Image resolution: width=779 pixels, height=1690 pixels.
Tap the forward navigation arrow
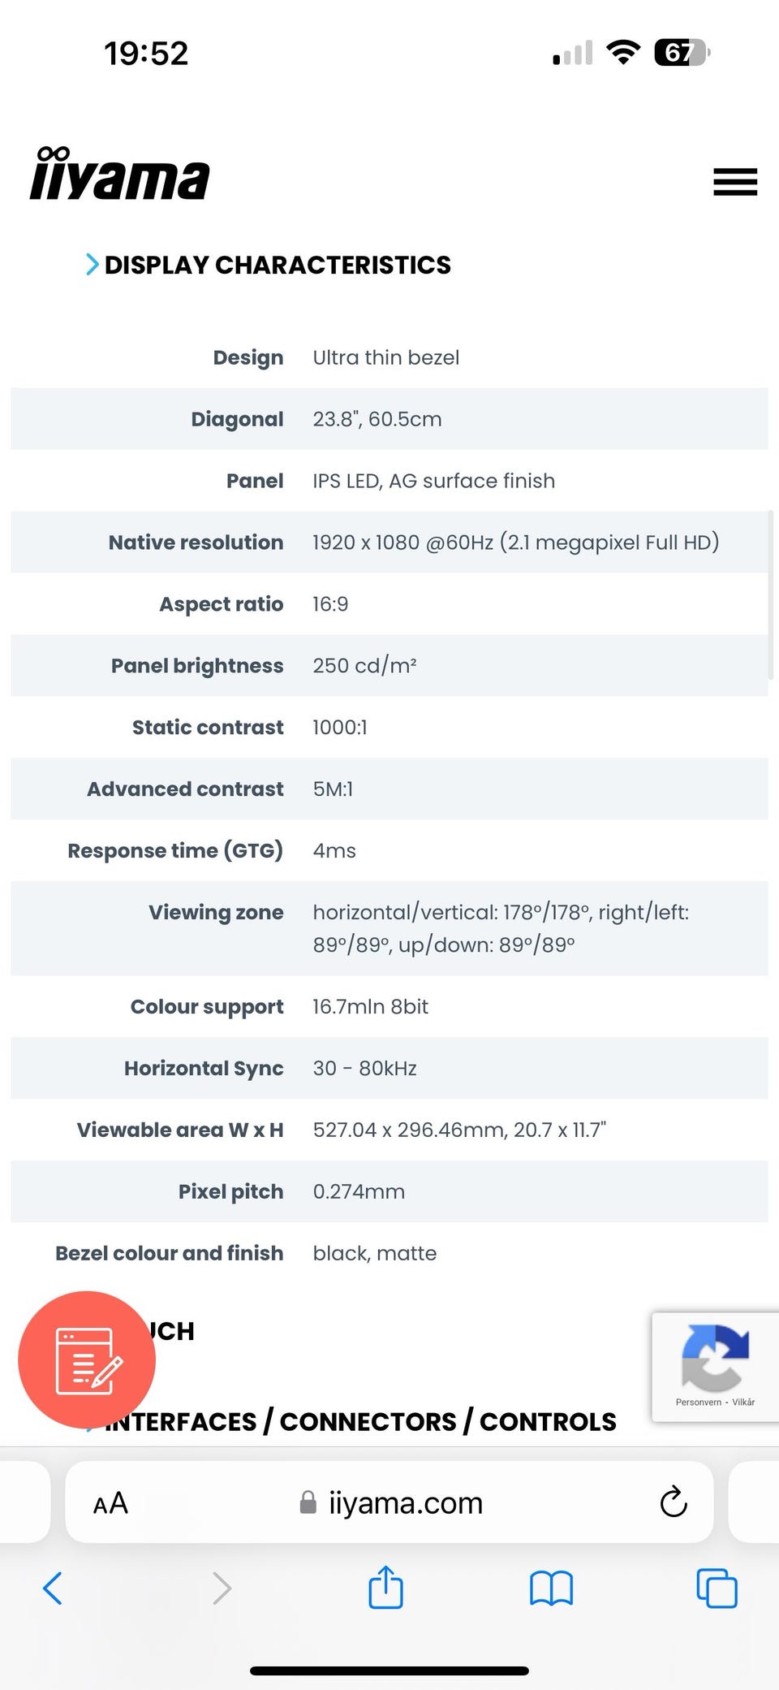tap(222, 1588)
